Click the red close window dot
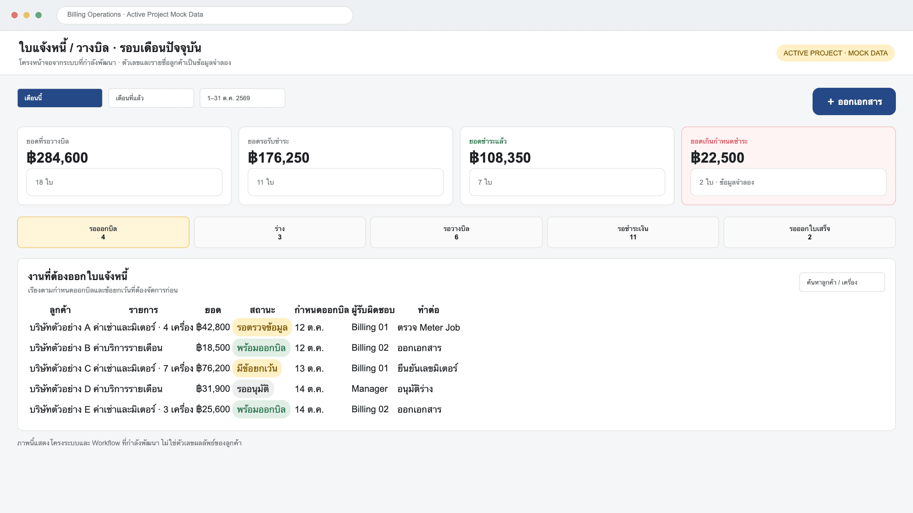 tap(14, 15)
